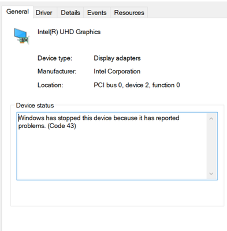
Task: Click the 'Manufacturer:' label
Action: 57,72
